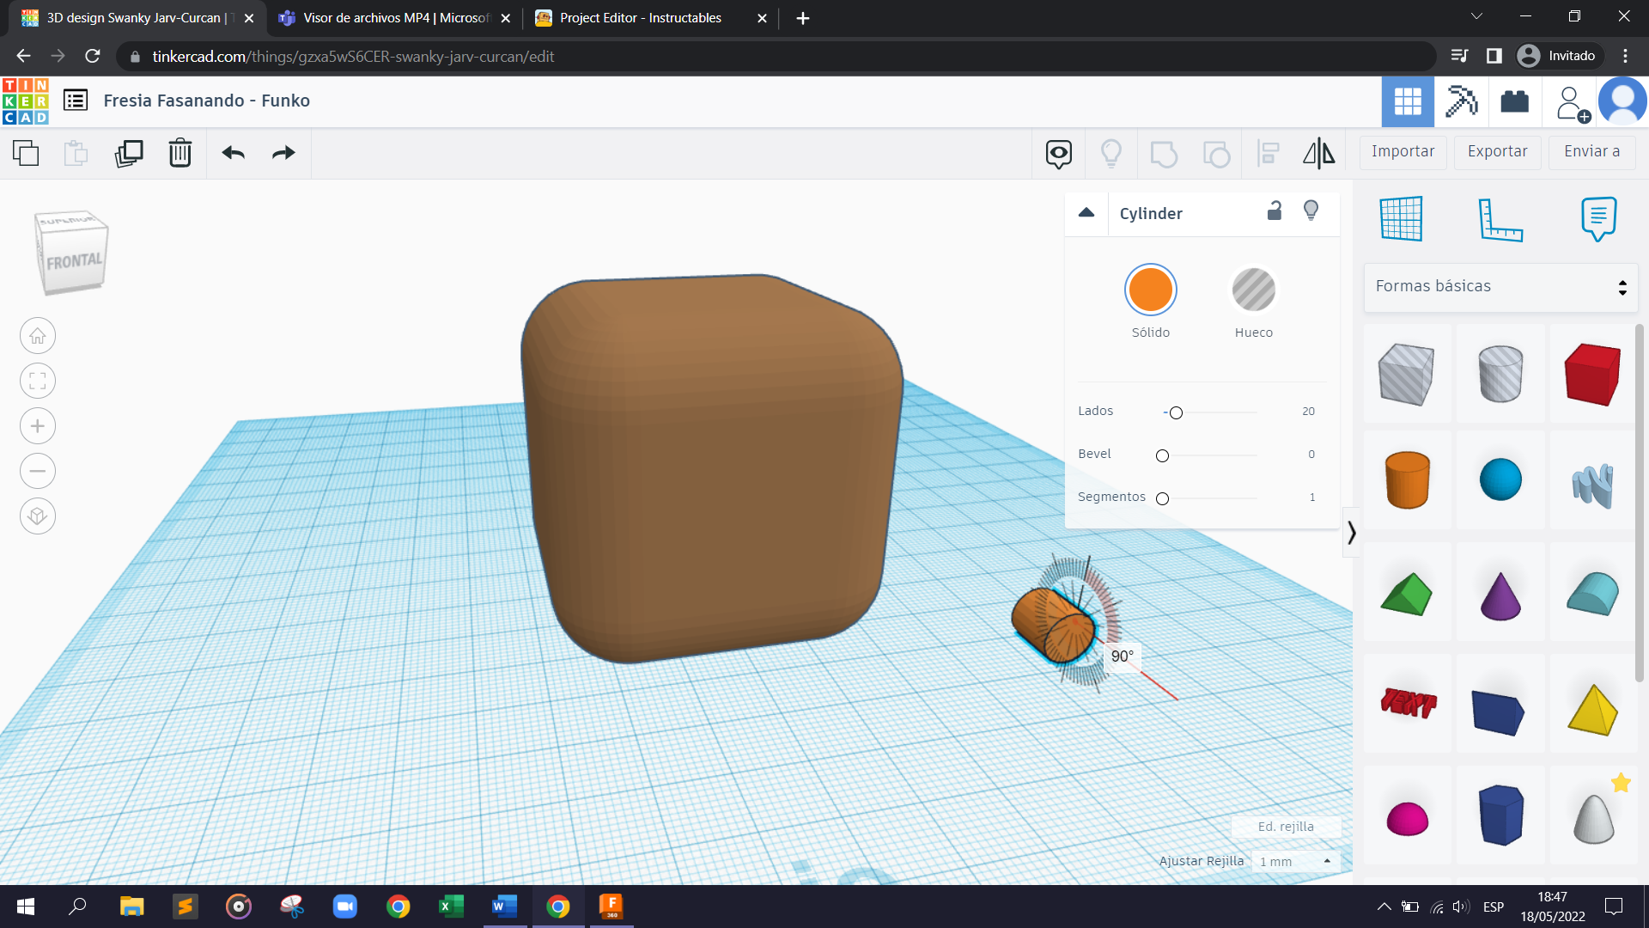Click the Lados slider handle

1176,412
